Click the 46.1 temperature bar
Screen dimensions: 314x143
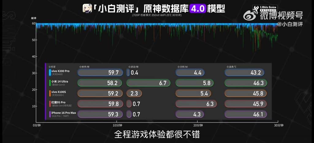(246, 114)
